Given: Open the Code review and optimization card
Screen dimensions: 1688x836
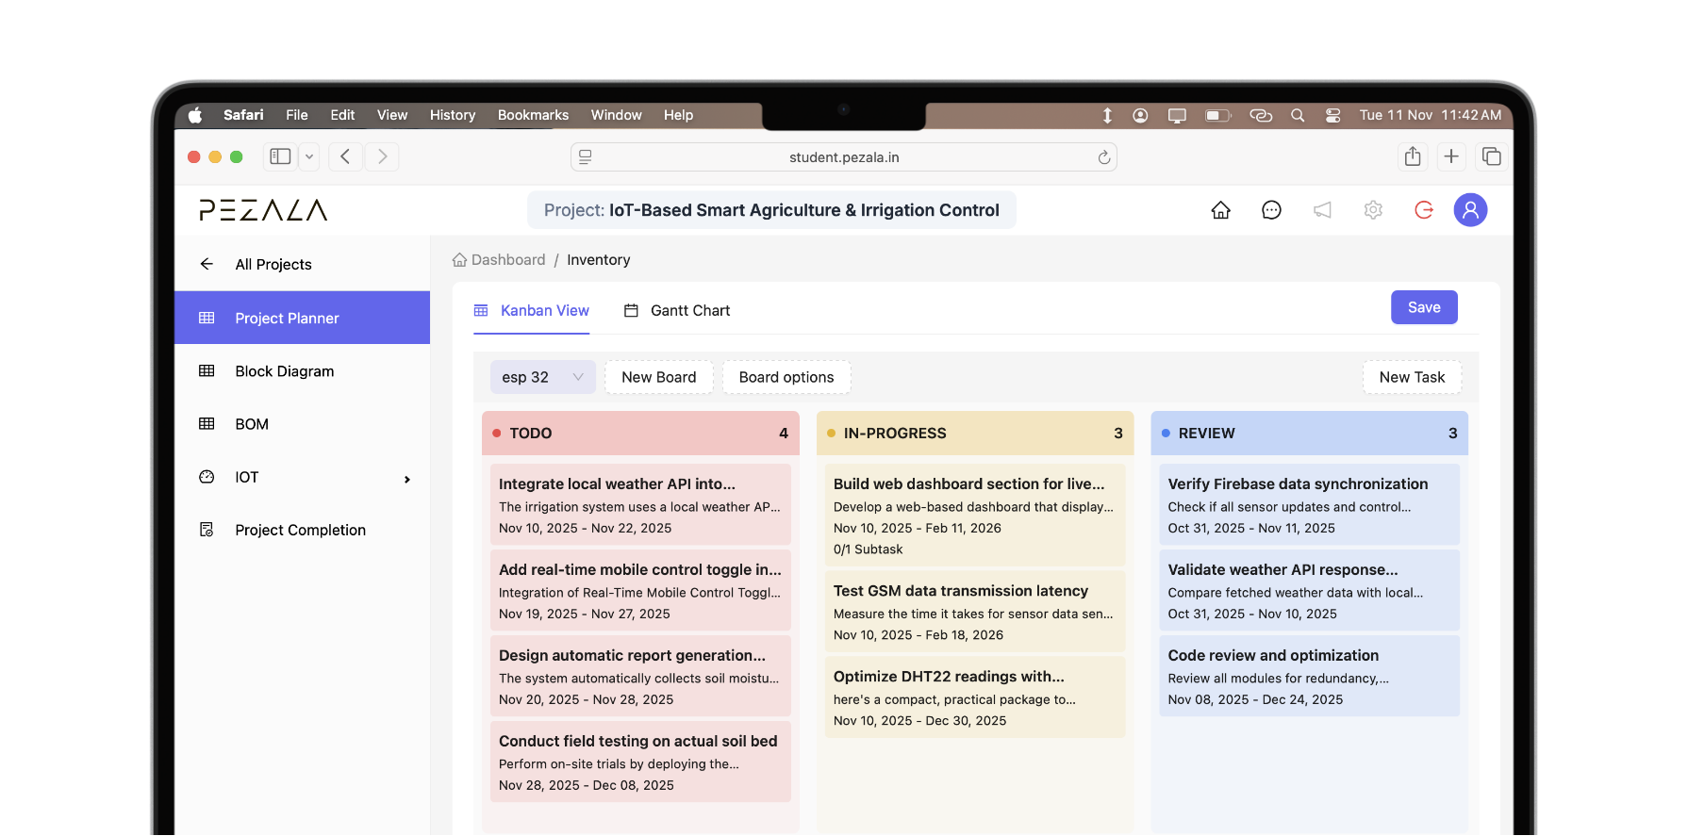Looking at the screenshot, I should coord(1308,676).
